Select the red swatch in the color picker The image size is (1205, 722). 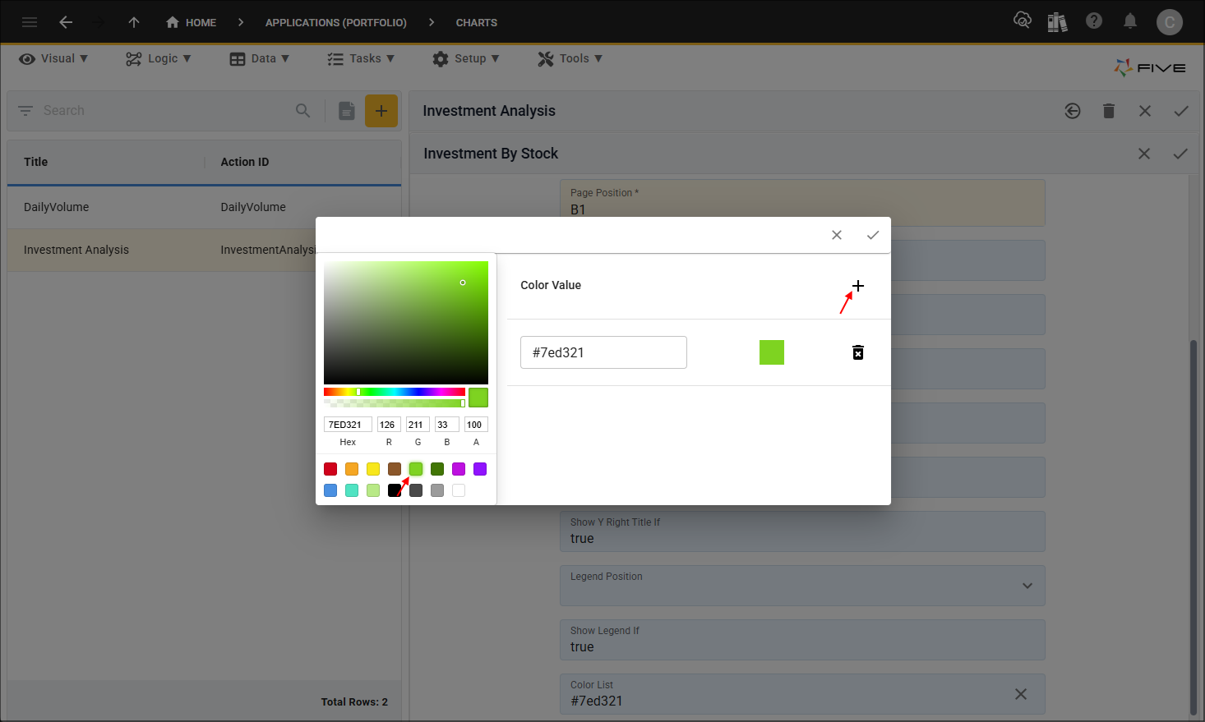point(330,469)
